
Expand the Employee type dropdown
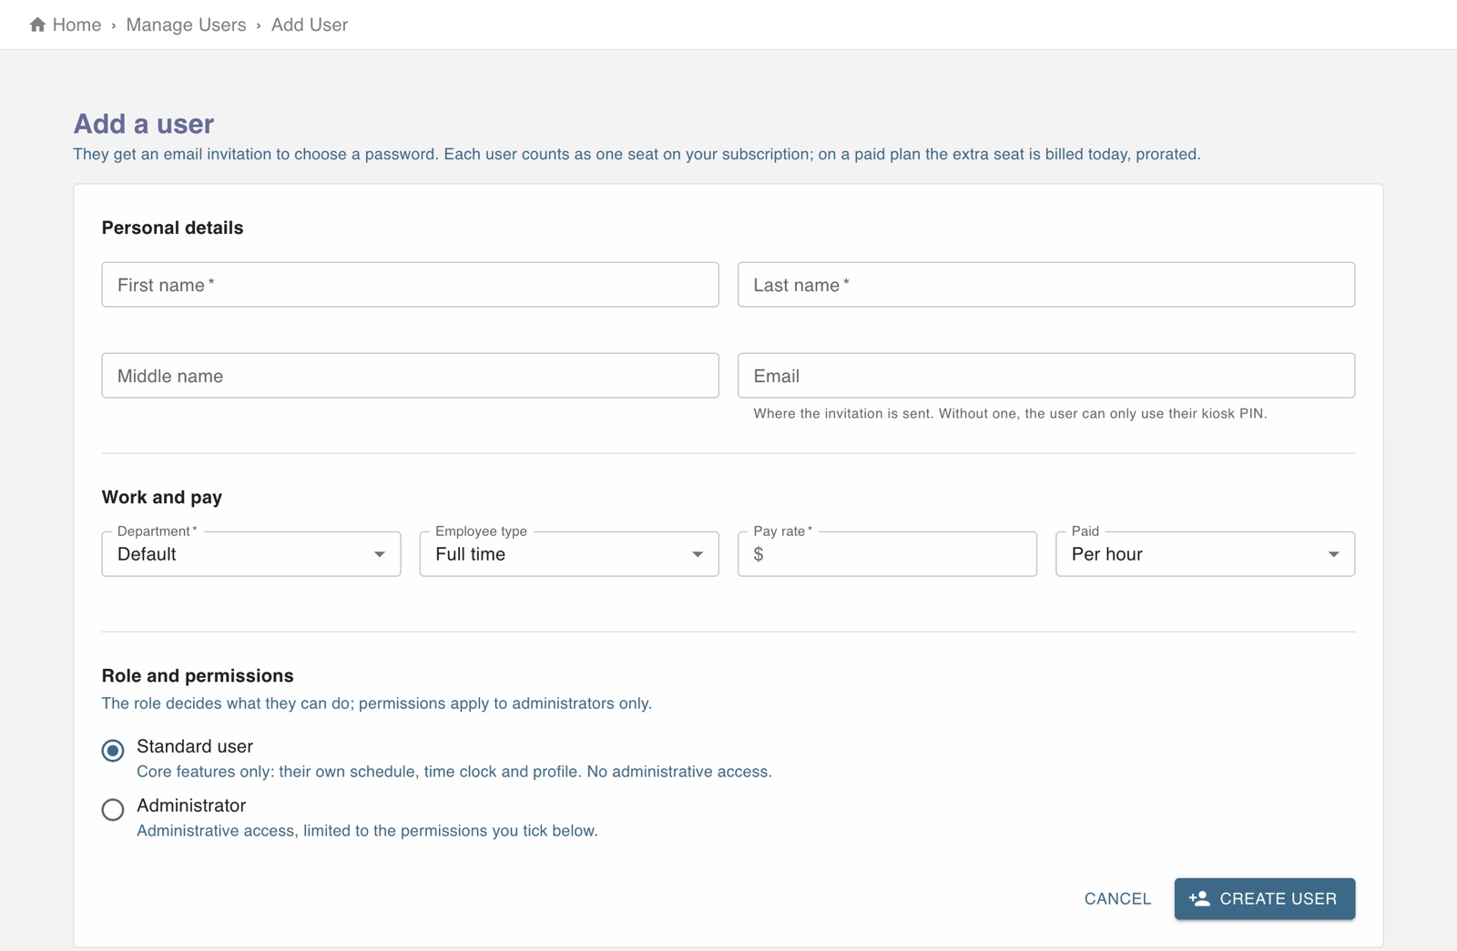click(x=569, y=554)
